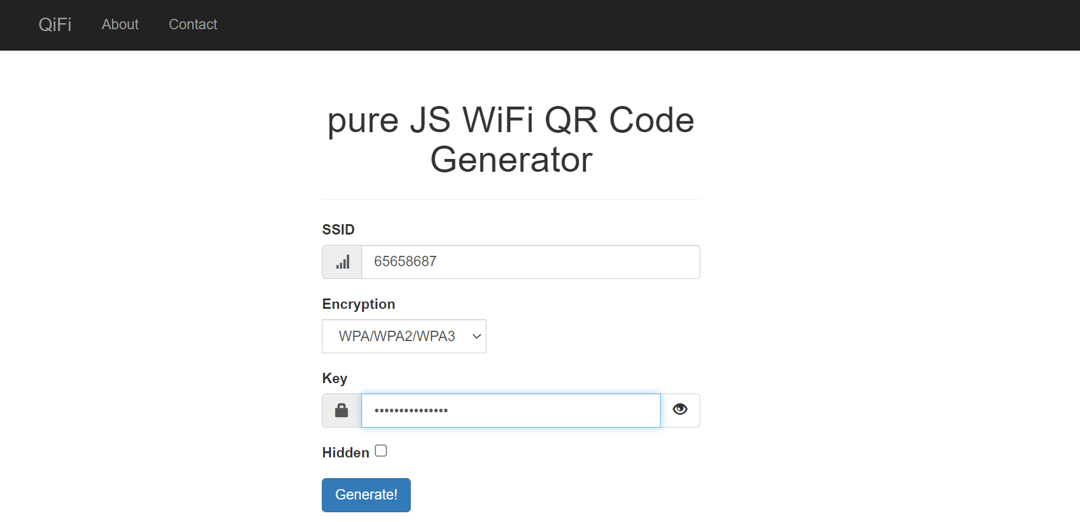The image size is (1080, 522).
Task: Focus the SSID text input field
Action: (x=530, y=262)
